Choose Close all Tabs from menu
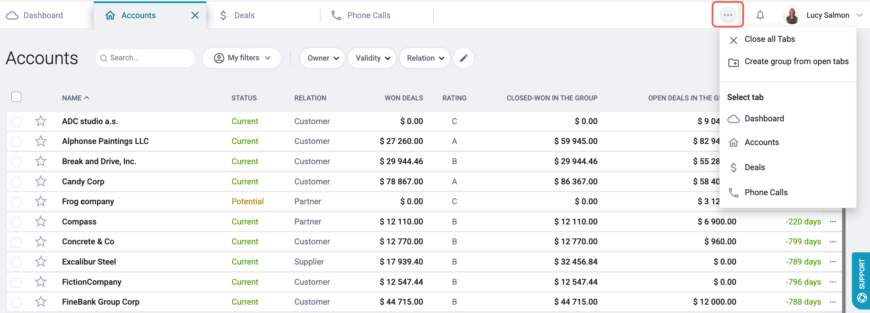This screenshot has width=870, height=313. click(x=770, y=39)
